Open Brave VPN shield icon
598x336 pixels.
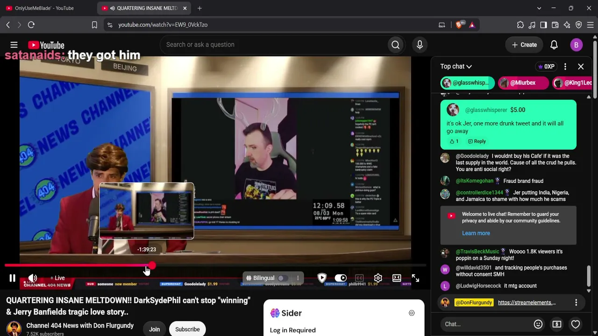[578, 25]
